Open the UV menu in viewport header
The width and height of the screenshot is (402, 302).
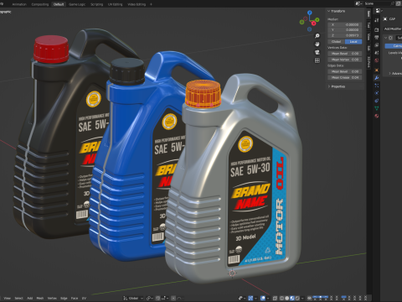[84, 298]
